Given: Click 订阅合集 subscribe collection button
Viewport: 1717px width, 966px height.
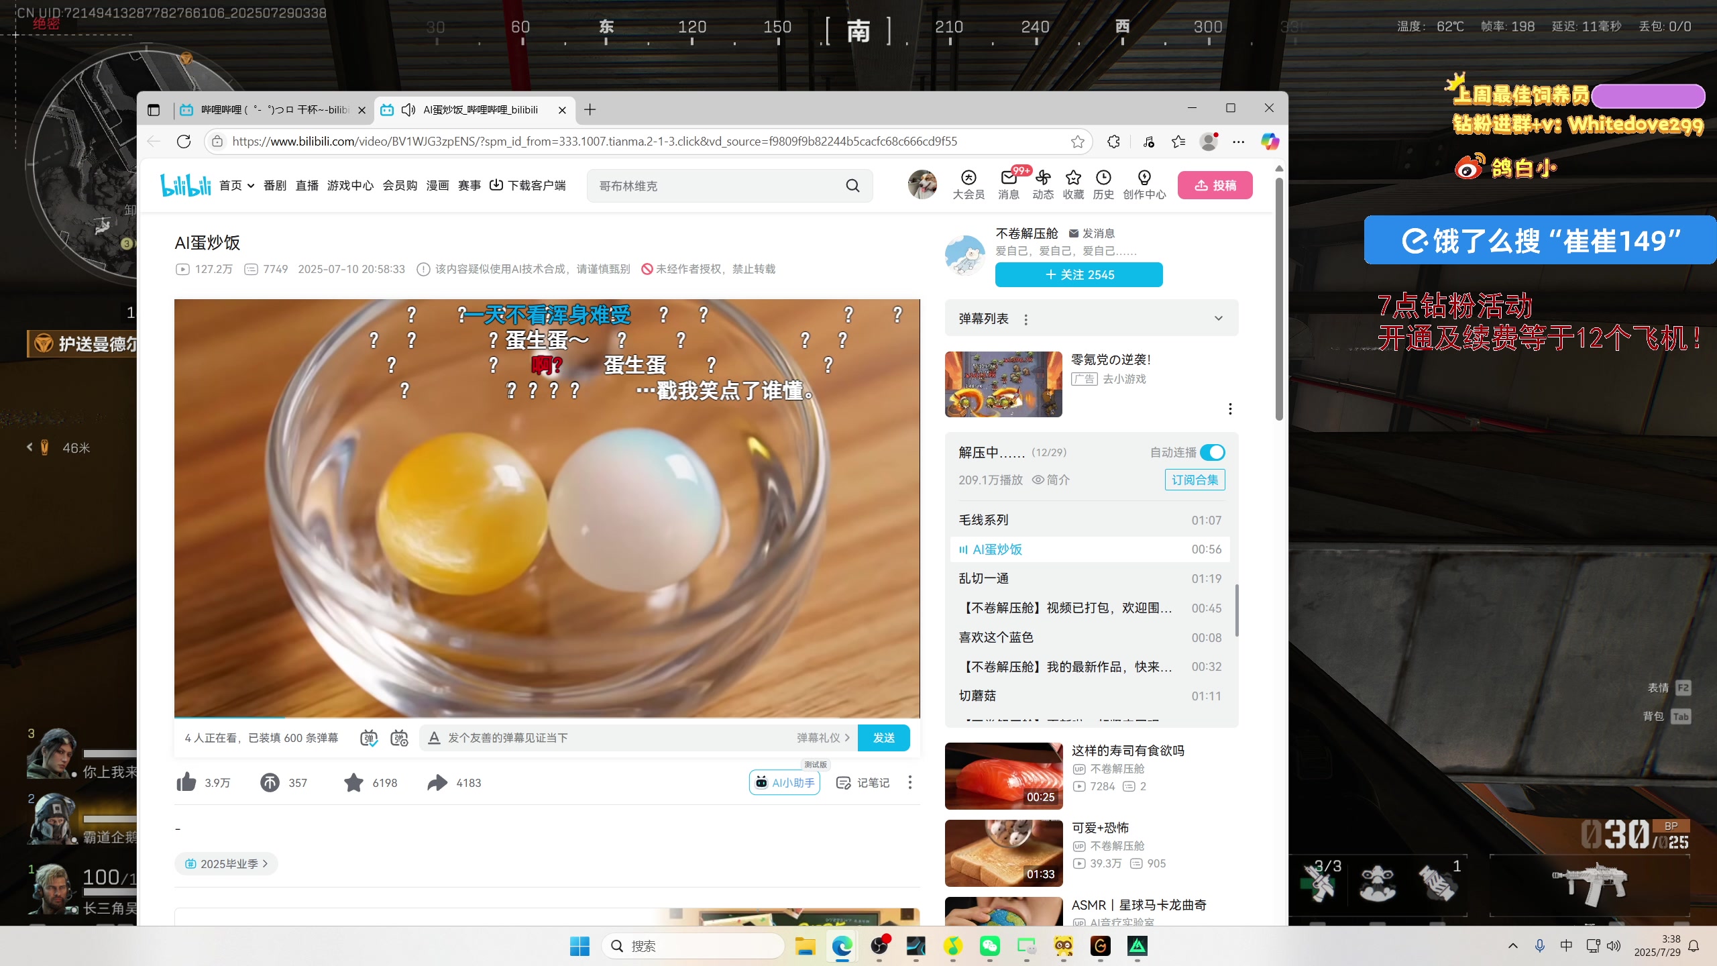Looking at the screenshot, I should pos(1195,480).
